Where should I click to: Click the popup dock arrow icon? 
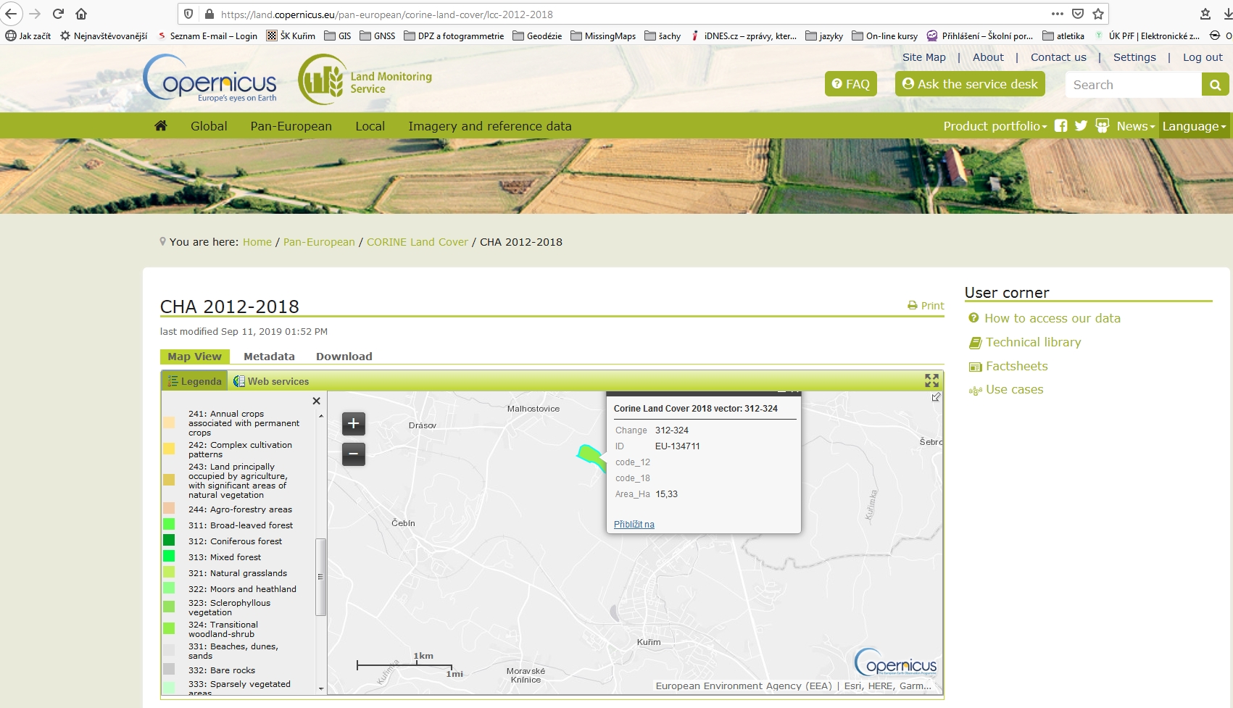click(936, 397)
